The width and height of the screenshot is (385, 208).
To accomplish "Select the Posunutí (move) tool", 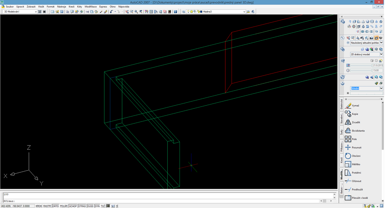I will (353, 148).
